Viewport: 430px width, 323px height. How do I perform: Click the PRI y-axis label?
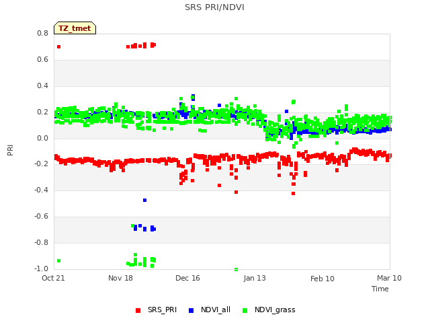coord(10,151)
